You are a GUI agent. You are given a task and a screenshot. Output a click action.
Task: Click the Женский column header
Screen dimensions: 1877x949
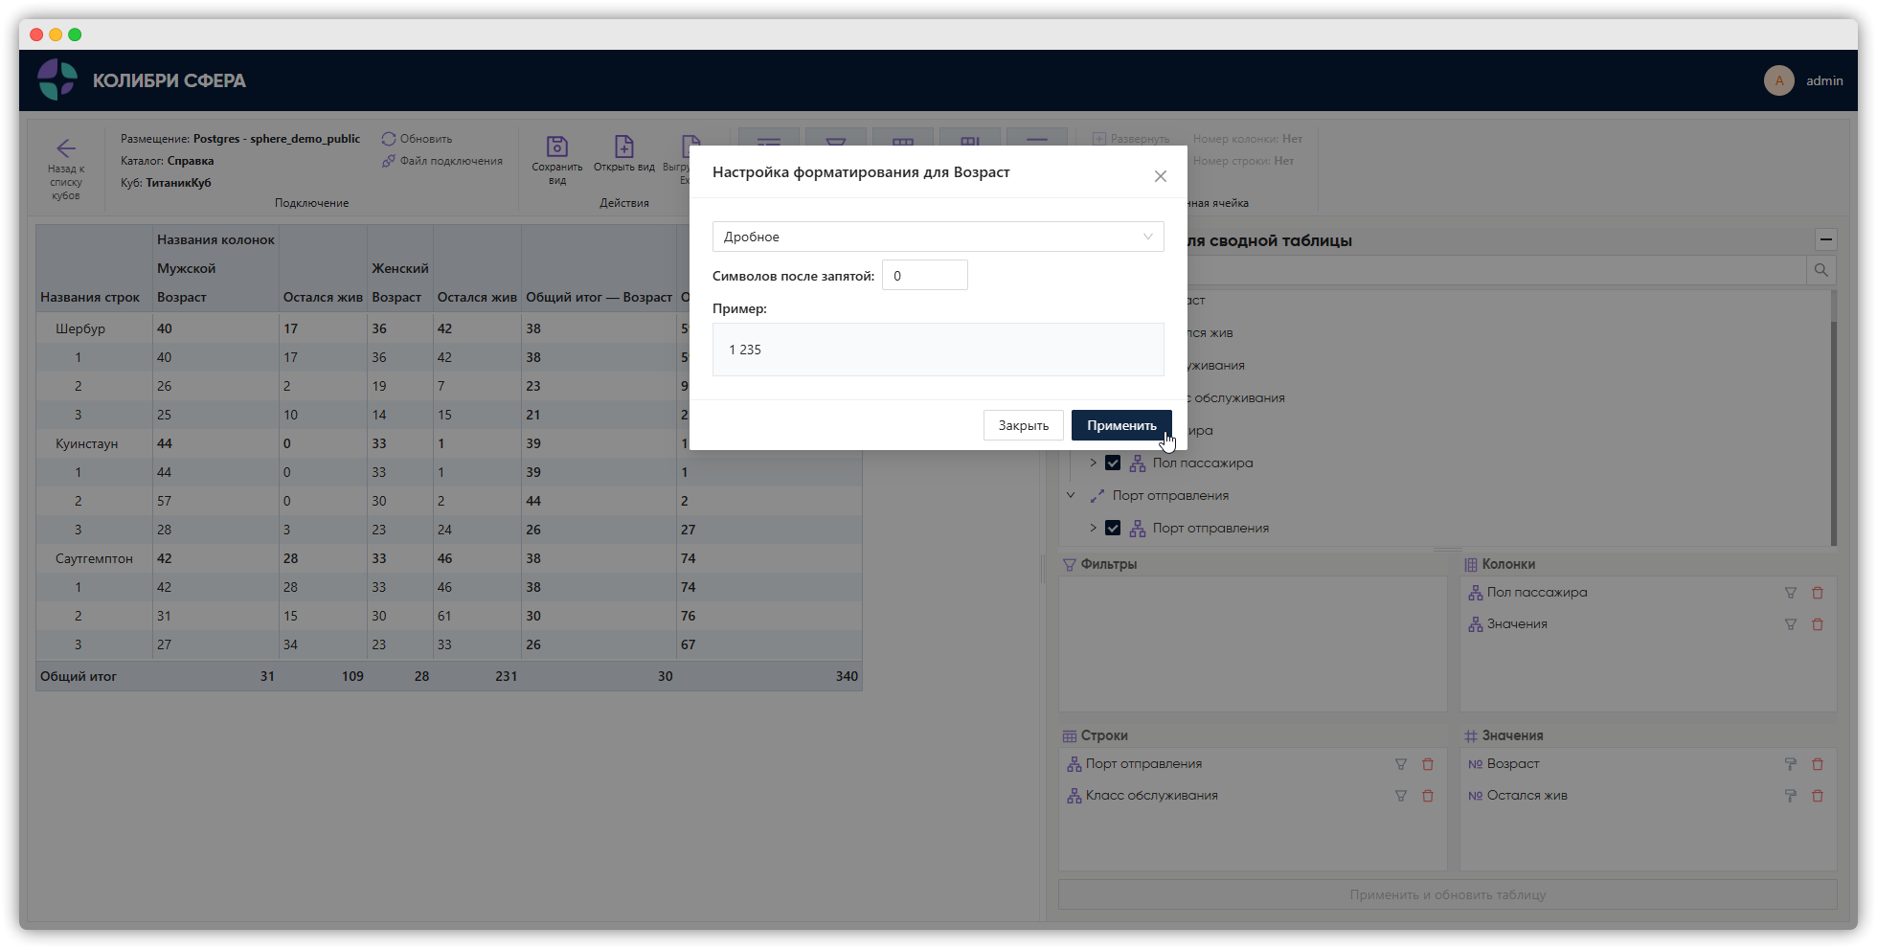pos(400,268)
